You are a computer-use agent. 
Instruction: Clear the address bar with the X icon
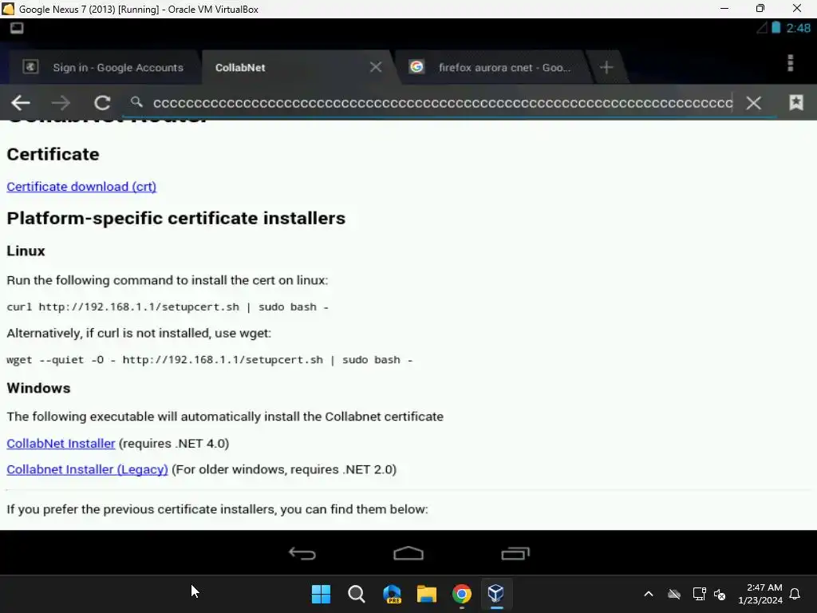point(753,103)
